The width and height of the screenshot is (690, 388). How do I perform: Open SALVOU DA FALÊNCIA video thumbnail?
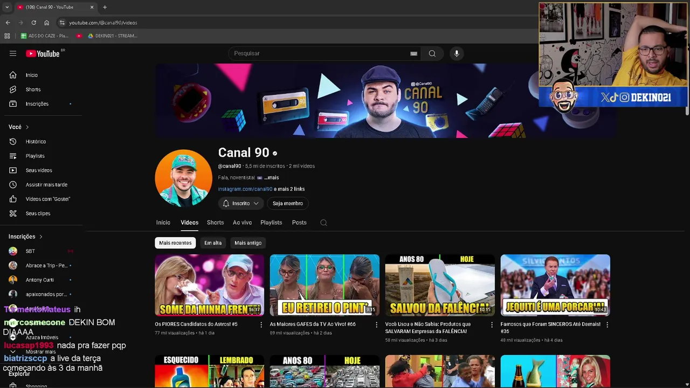click(440, 285)
